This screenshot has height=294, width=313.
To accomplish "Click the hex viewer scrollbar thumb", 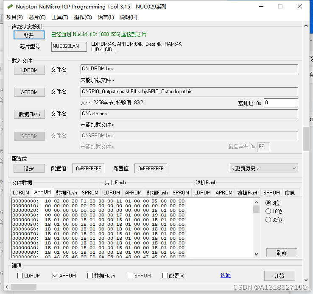I will 257,209.
